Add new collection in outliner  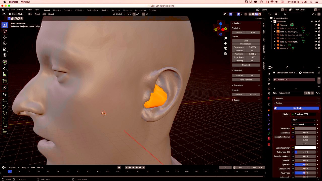click(x=319, y=14)
